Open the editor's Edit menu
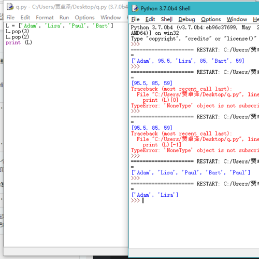Image resolution: width=259 pixels, height=259 pixels. (25, 18)
